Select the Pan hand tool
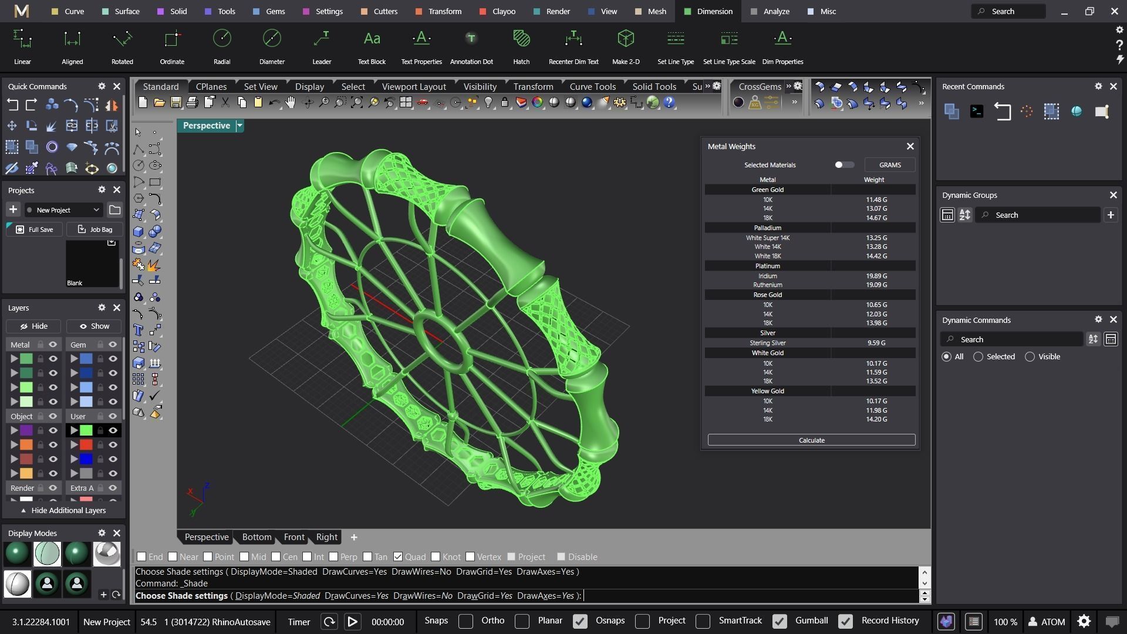Viewport: 1127px width, 634px height. 291,103
